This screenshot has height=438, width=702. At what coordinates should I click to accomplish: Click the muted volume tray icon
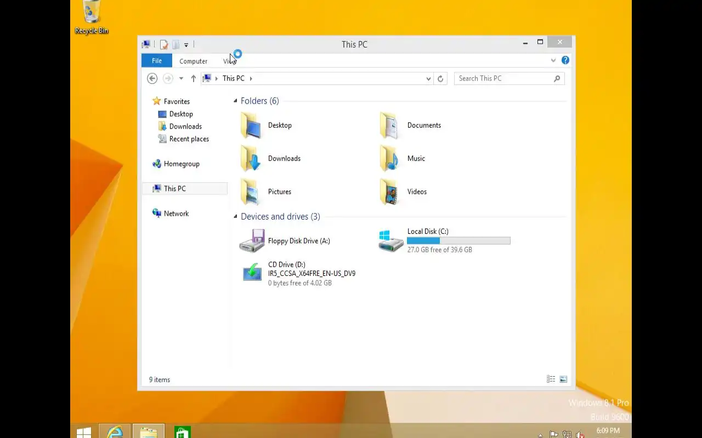[580, 435]
